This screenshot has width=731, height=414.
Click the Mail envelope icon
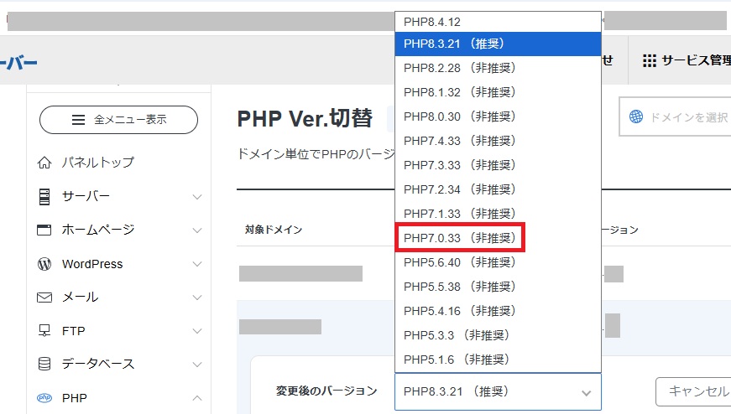click(x=44, y=298)
